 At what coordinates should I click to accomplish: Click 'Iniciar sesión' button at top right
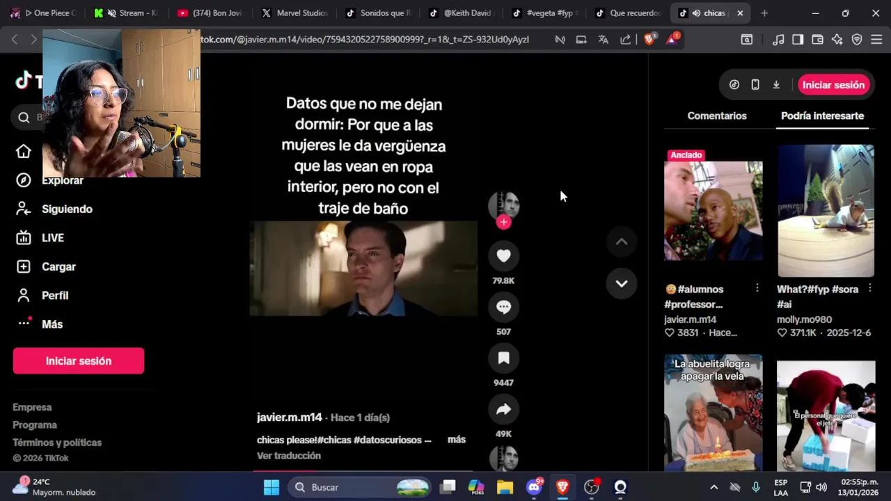point(833,85)
